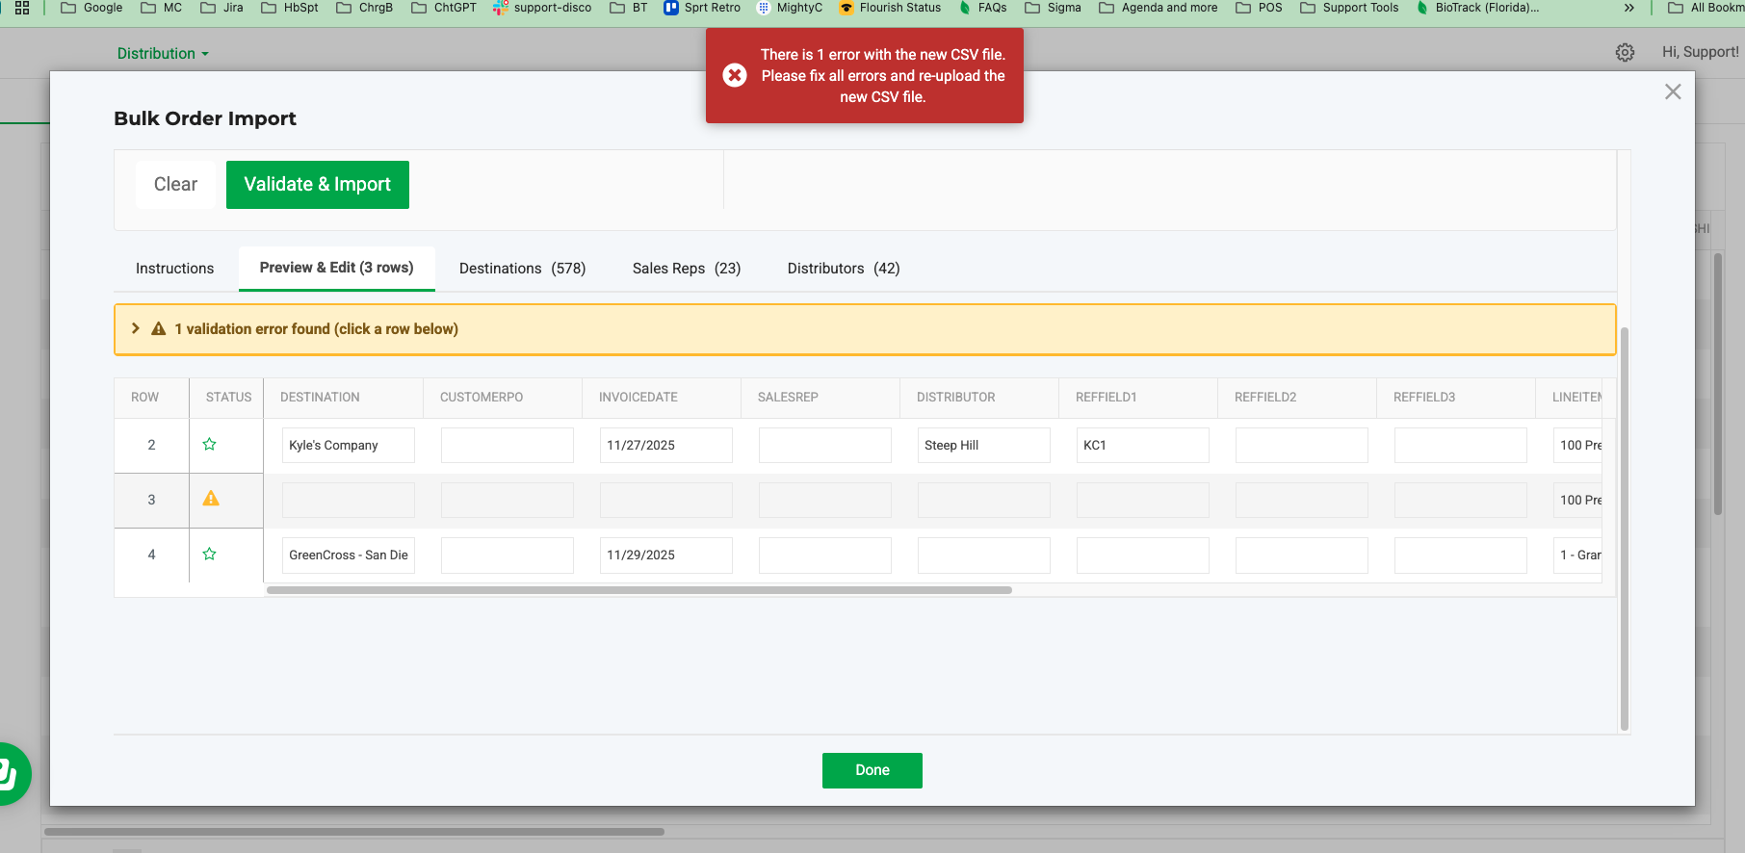Click the red error X icon in the alert
Screen dimensions: 1745x853
point(735,75)
